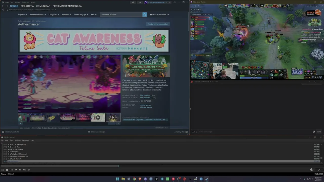Click the Añadir un producto plus icon

(3, 132)
